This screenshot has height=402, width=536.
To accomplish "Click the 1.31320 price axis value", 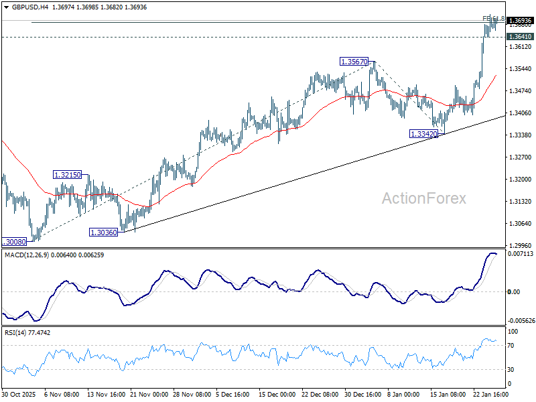I will click(521, 202).
